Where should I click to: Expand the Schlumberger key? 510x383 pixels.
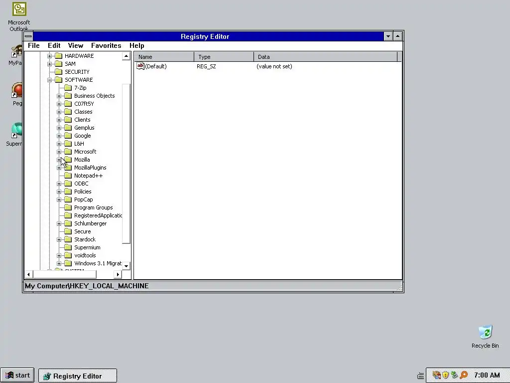click(x=59, y=223)
